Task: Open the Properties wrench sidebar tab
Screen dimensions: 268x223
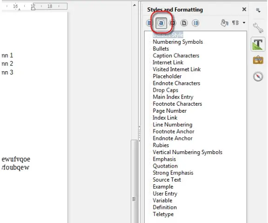Action: click(258, 28)
